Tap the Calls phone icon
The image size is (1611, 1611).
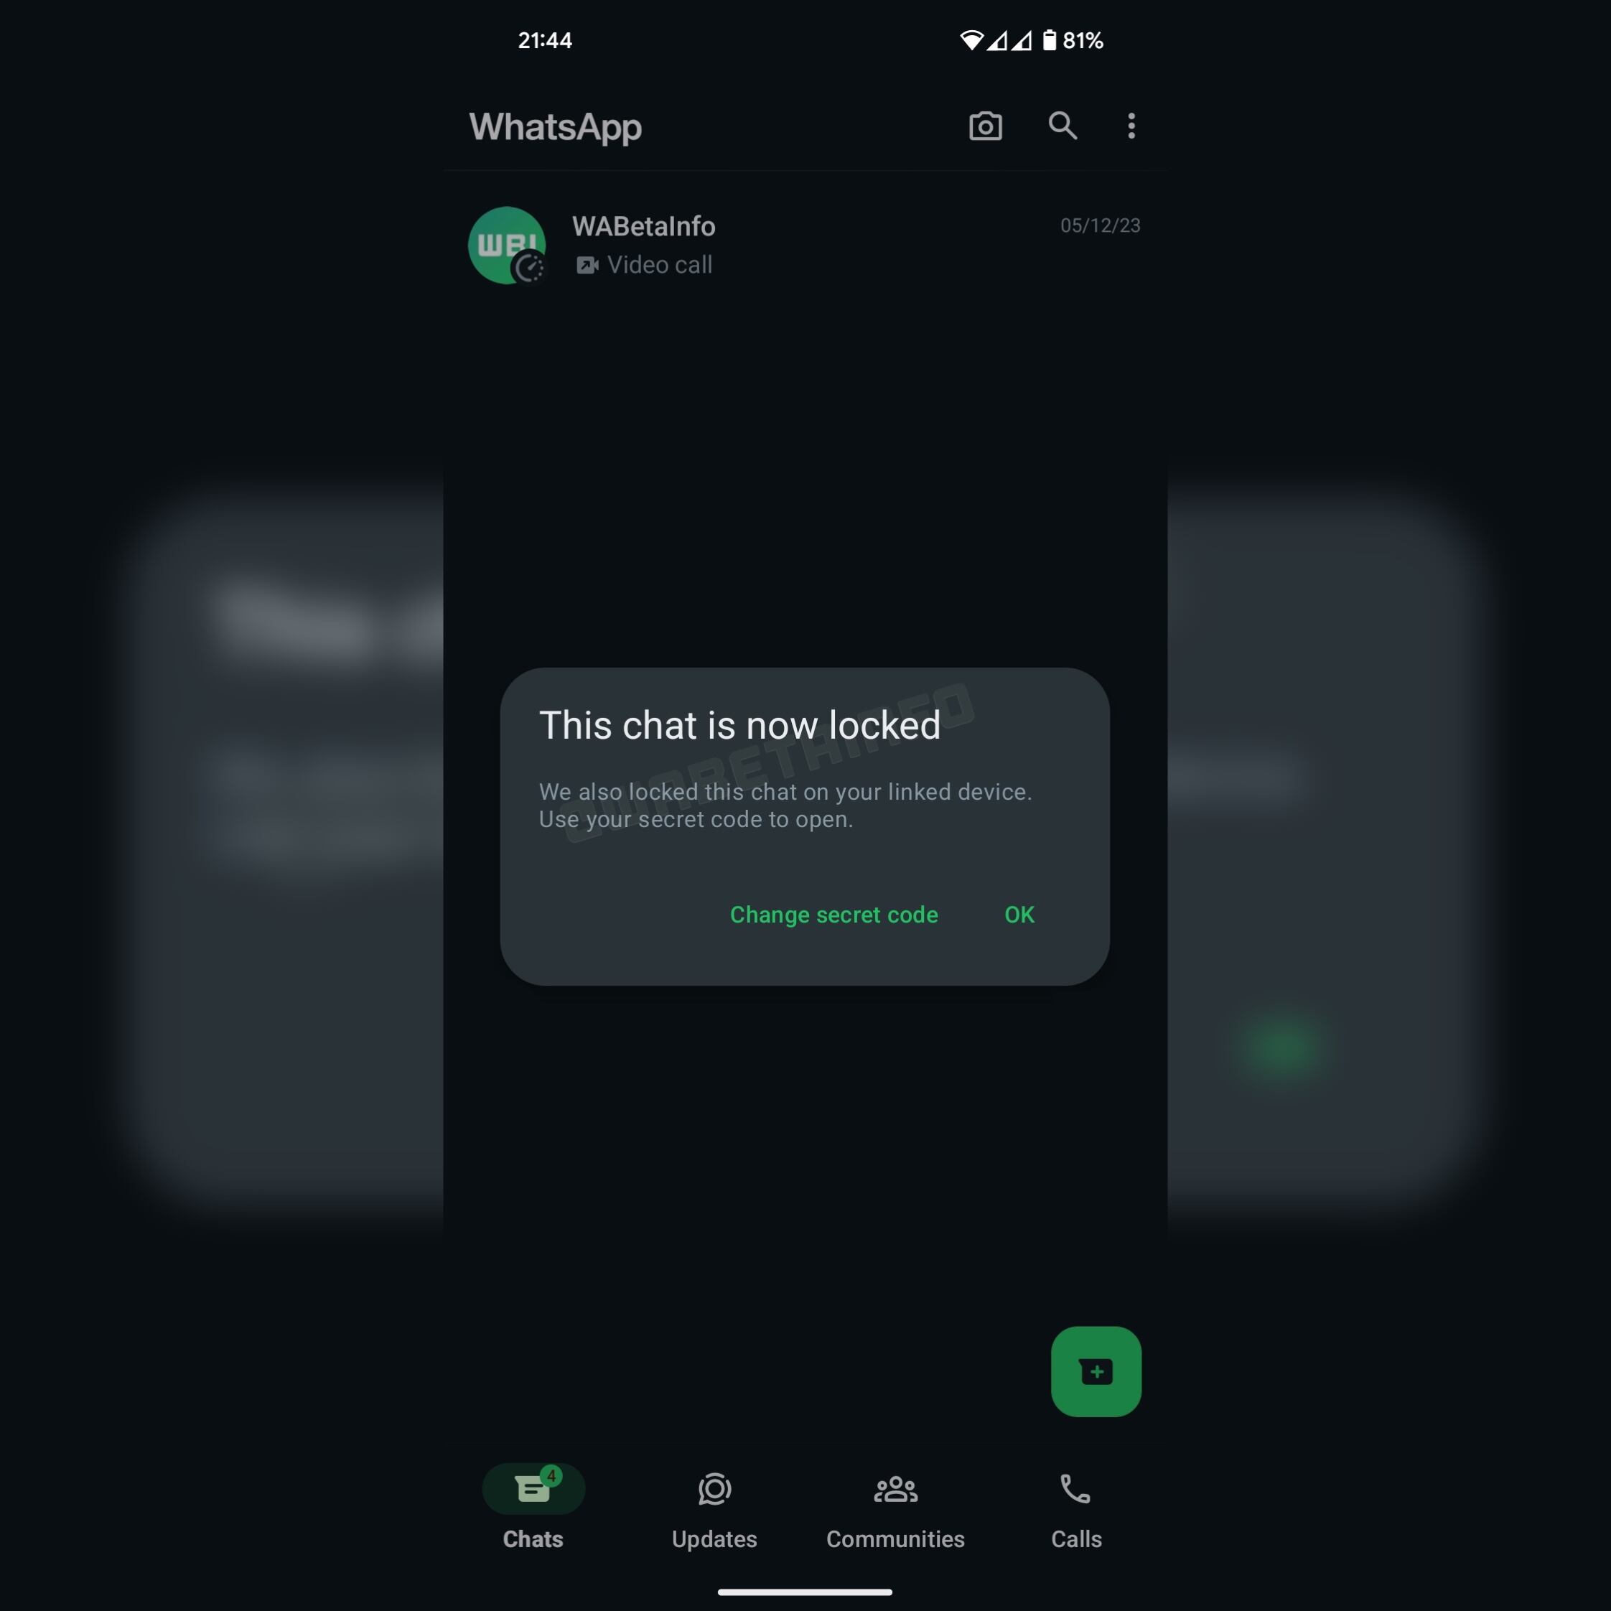(1075, 1488)
